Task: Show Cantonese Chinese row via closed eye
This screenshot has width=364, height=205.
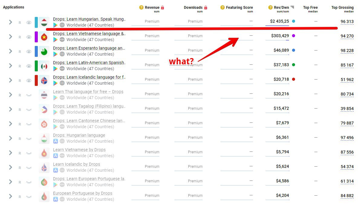Action: coord(29,124)
